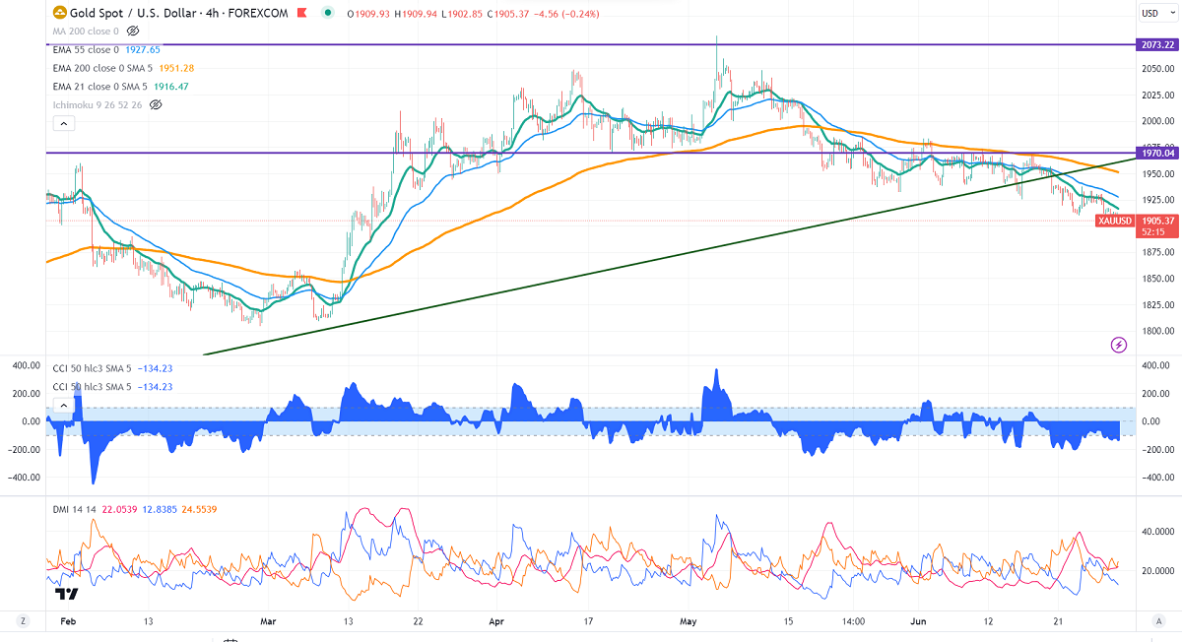This screenshot has height=642, width=1182.
Task: Show the hidden Ichimoku indicator
Action: point(155,104)
